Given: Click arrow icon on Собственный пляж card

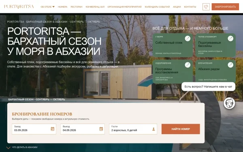Looking at the screenshot, I should tap(188, 39).
